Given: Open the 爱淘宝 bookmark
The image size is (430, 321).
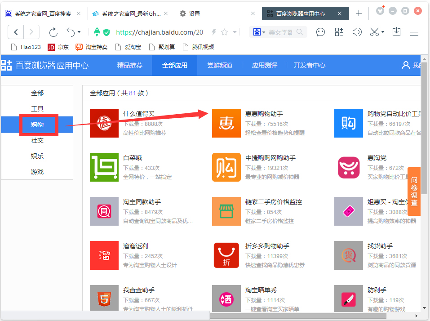Looking at the screenshot, I should [x=129, y=47].
